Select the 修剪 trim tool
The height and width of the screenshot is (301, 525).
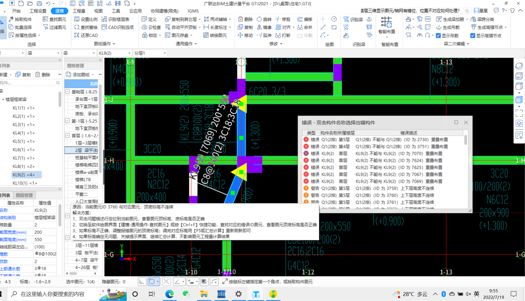(283, 19)
